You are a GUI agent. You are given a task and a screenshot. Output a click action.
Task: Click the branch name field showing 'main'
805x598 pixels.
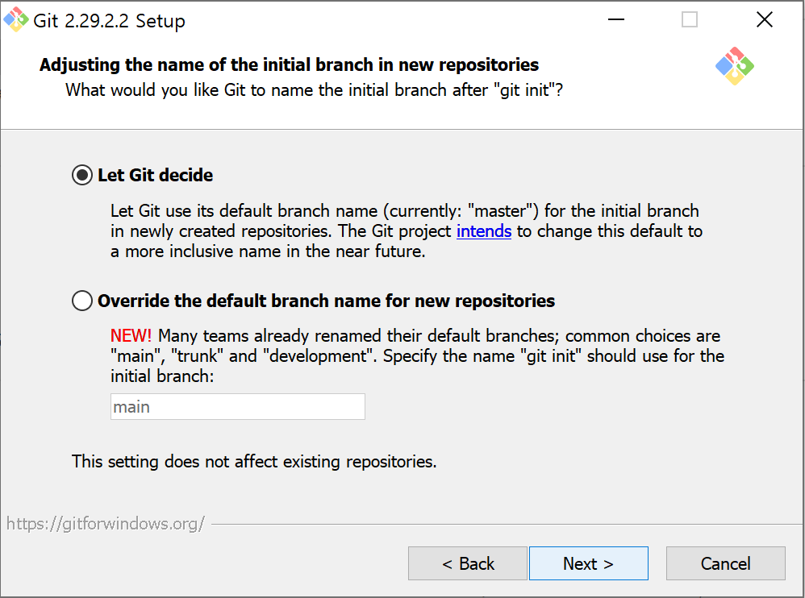coord(238,407)
